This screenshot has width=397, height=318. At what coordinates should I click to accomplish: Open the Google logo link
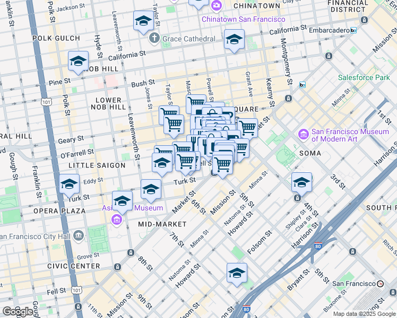18,312
